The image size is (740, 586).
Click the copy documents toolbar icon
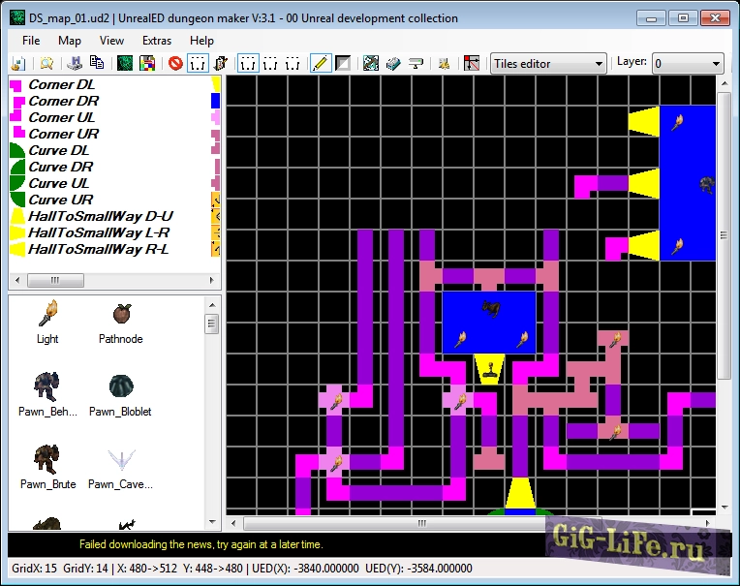(97, 64)
